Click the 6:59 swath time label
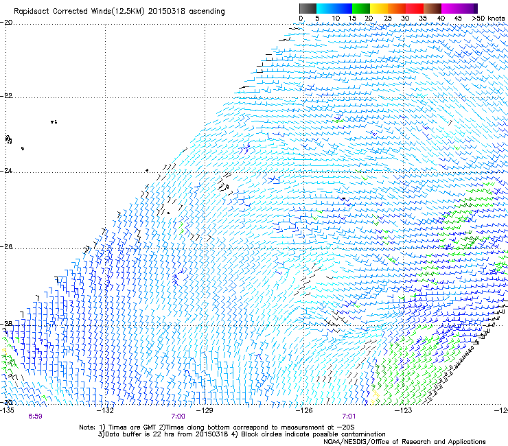The image size is (508, 446). coord(35,416)
